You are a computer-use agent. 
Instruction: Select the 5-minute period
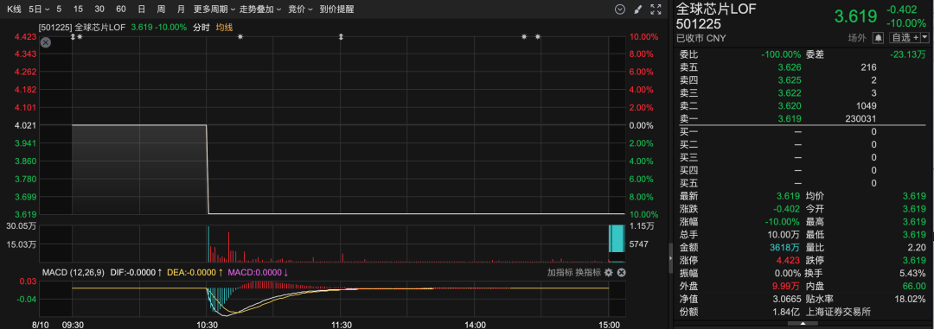tap(59, 9)
